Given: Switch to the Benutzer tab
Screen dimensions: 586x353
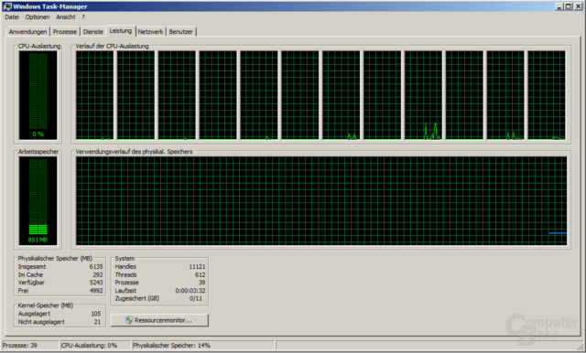Looking at the screenshot, I should (181, 32).
